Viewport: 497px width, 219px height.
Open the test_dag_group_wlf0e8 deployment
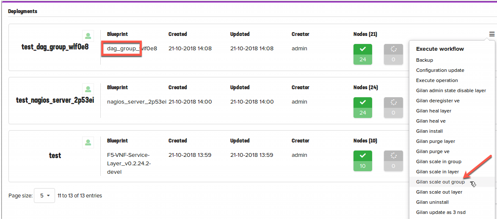pos(55,47)
